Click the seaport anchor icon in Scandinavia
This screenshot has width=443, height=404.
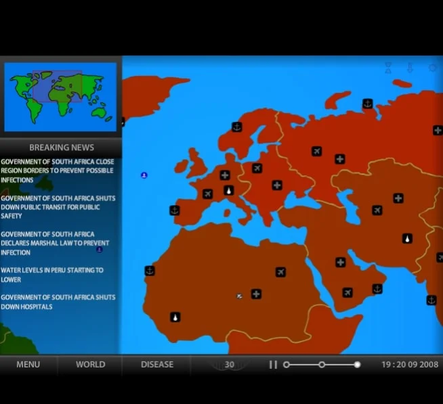click(237, 127)
